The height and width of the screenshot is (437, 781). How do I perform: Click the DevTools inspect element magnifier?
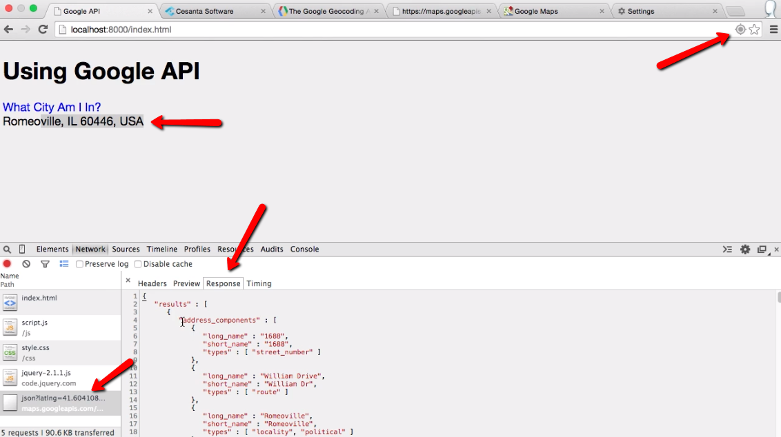pos(7,250)
